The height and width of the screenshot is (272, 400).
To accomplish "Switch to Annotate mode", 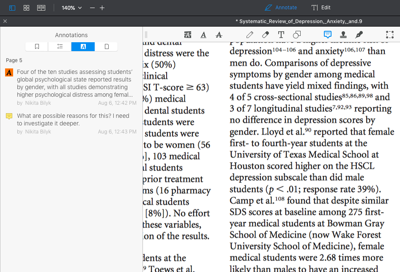I will pos(281,8).
